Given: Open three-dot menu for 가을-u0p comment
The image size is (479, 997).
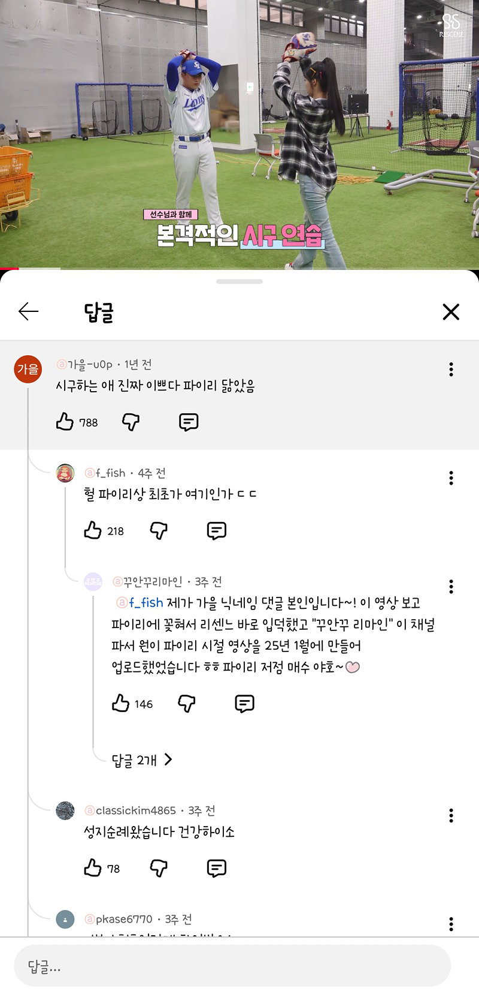Looking at the screenshot, I should pos(451,370).
